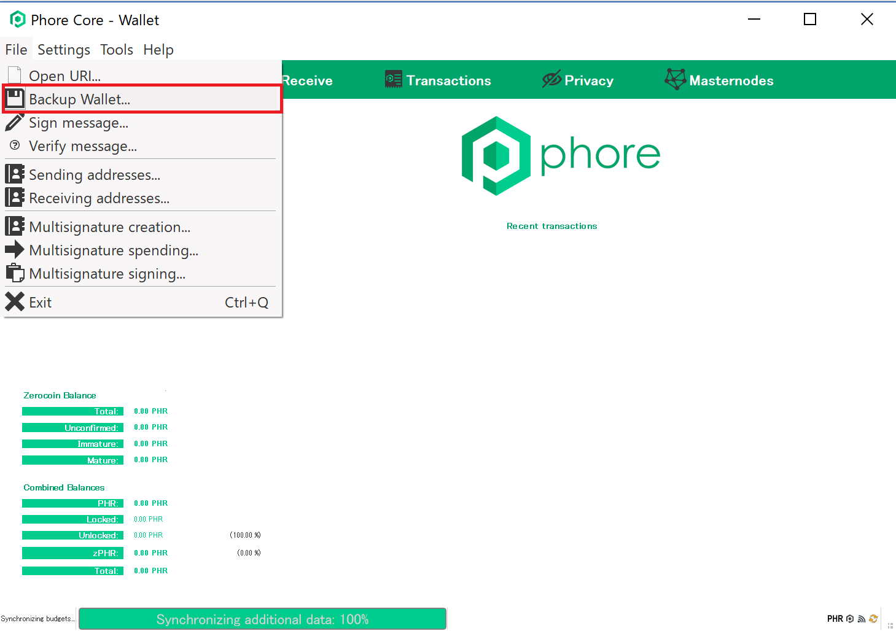Click the synchronizing additional data progress bar
Screen dimensions: 896x631
coord(263,619)
